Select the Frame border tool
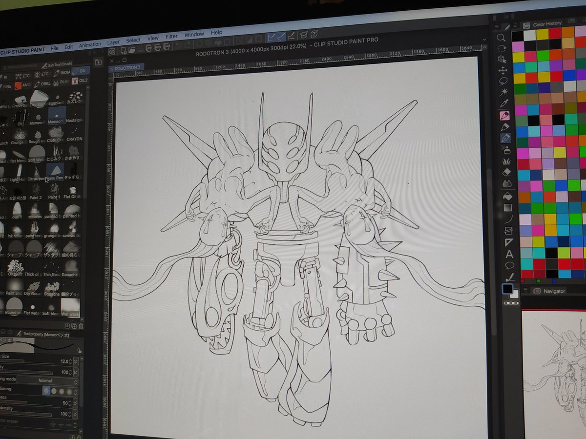This screenshot has width=586, height=439. (x=509, y=230)
